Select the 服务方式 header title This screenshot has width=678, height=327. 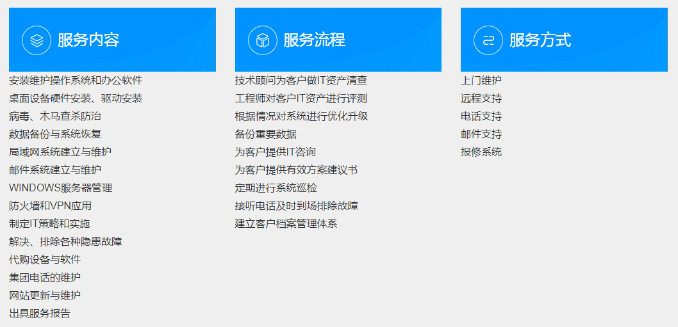(x=540, y=40)
